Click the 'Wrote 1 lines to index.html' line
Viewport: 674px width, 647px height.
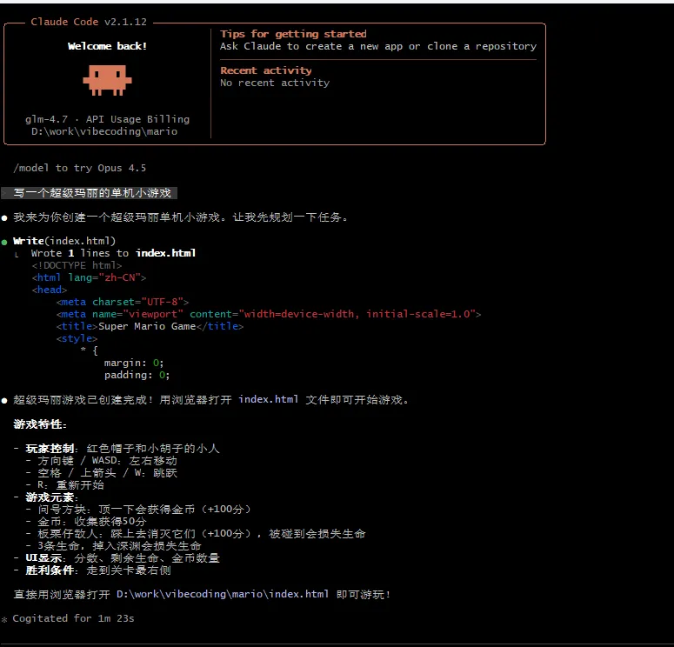pyautogui.click(x=113, y=253)
